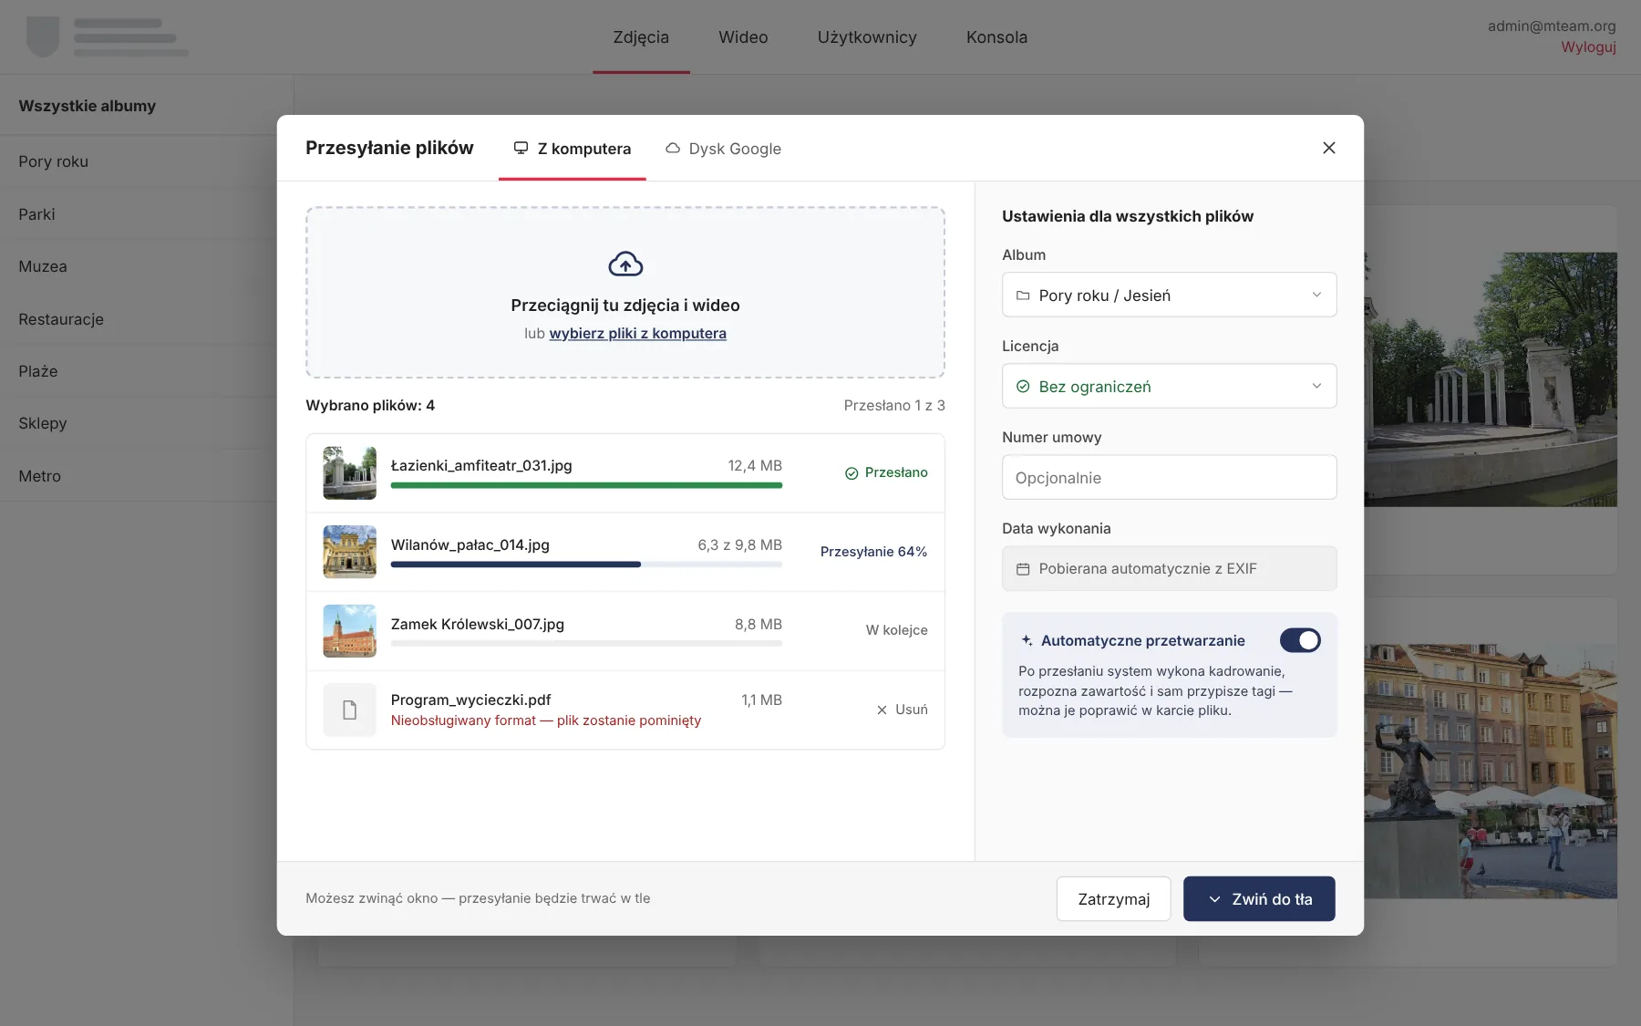
Task: Click the monitor icon on Z komputera tab
Action: tap(521, 148)
